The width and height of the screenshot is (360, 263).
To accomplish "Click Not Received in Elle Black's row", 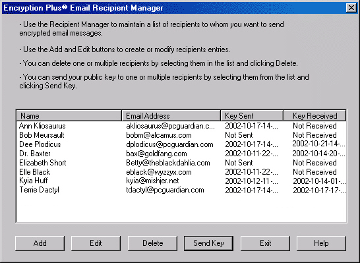I will tap(315, 172).
